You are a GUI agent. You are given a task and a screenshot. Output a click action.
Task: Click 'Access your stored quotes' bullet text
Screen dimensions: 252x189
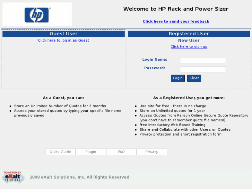(x=68, y=113)
